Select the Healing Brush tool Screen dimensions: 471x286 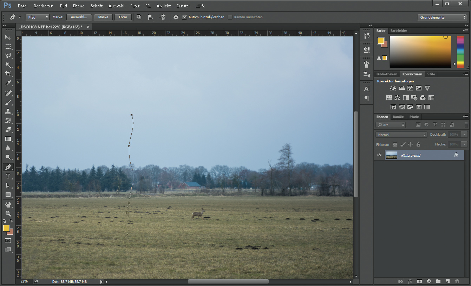pyautogui.click(x=8, y=93)
